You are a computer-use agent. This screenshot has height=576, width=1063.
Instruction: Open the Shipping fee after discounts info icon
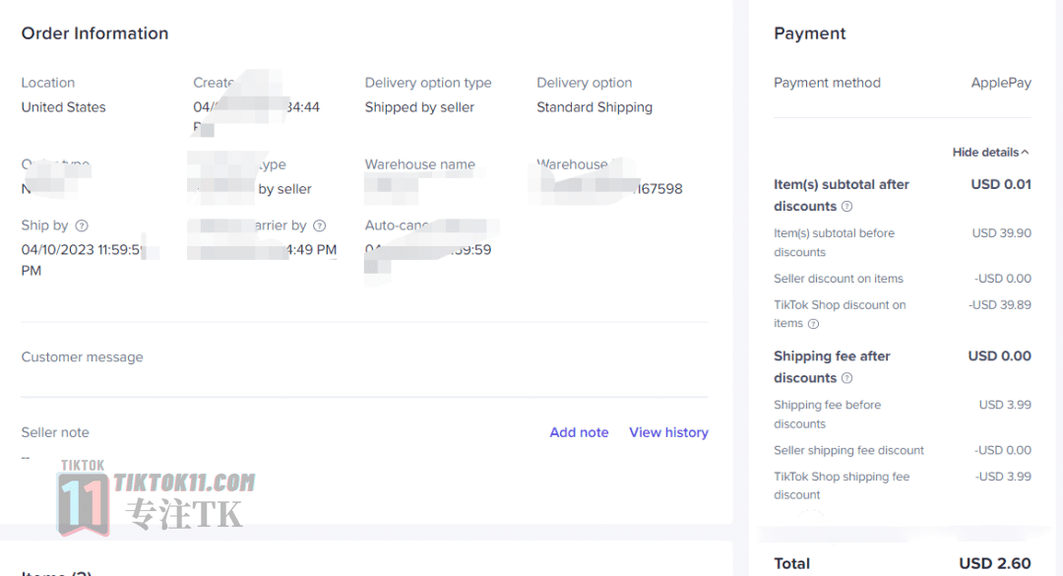pyautogui.click(x=846, y=378)
